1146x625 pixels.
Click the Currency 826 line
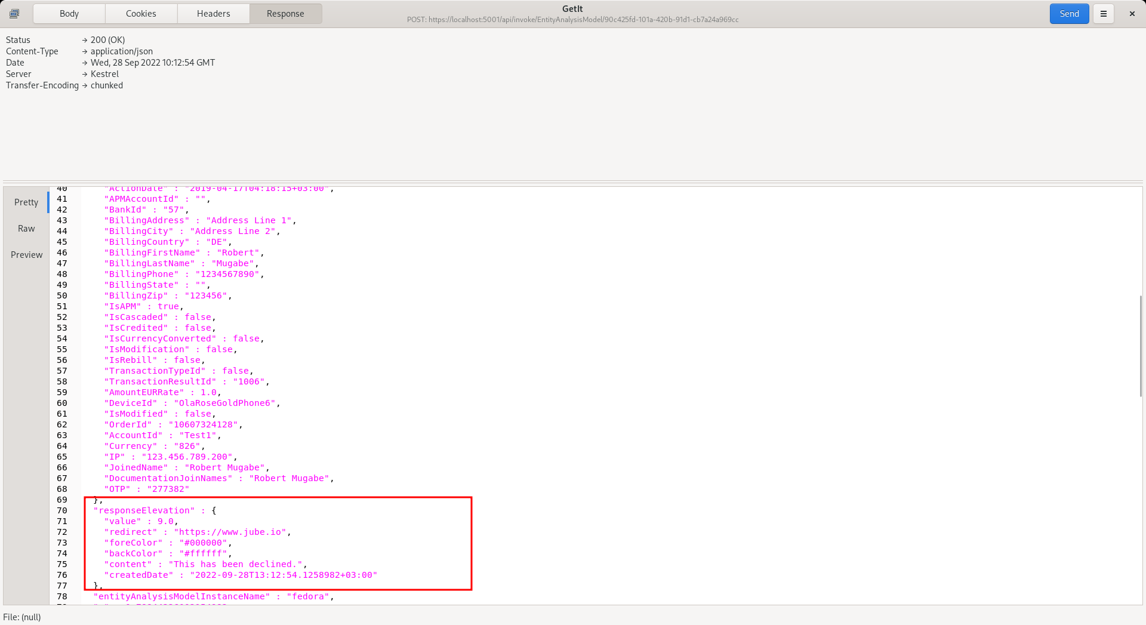point(155,446)
